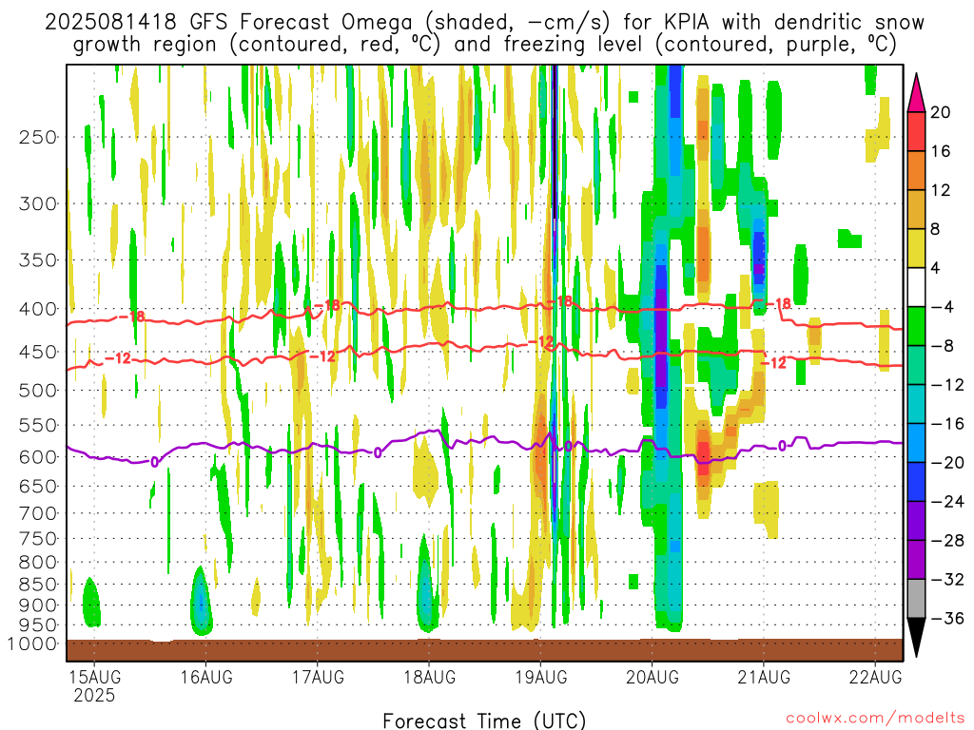Pick the orange 12 to 16 colorbar segment
The image size is (974, 730).
[x=916, y=171]
